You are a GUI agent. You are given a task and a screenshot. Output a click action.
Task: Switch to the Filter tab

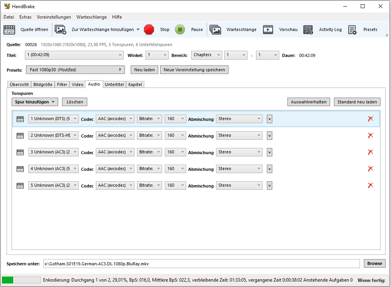click(62, 84)
